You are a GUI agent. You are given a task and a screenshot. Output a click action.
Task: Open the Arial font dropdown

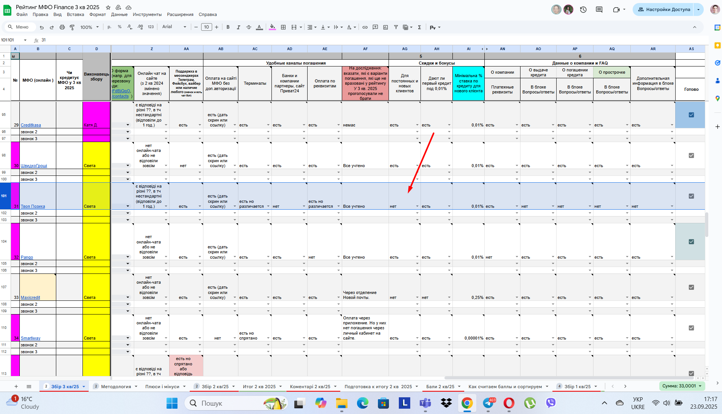coord(174,27)
